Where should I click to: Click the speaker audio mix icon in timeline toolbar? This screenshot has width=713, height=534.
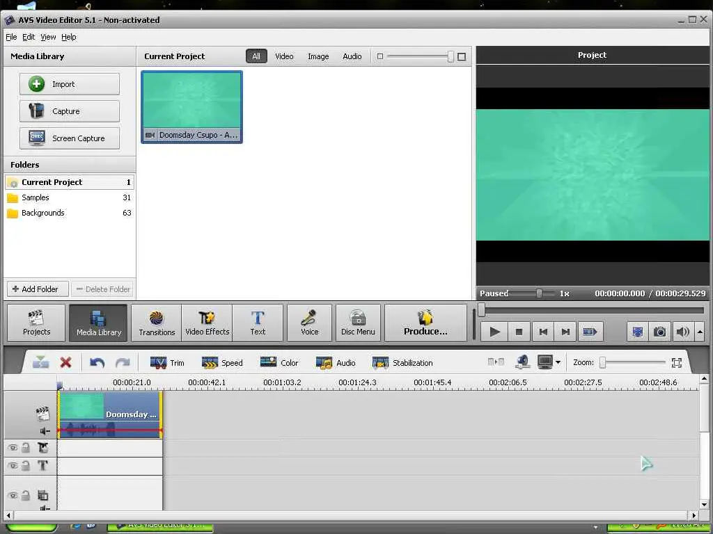[522, 362]
